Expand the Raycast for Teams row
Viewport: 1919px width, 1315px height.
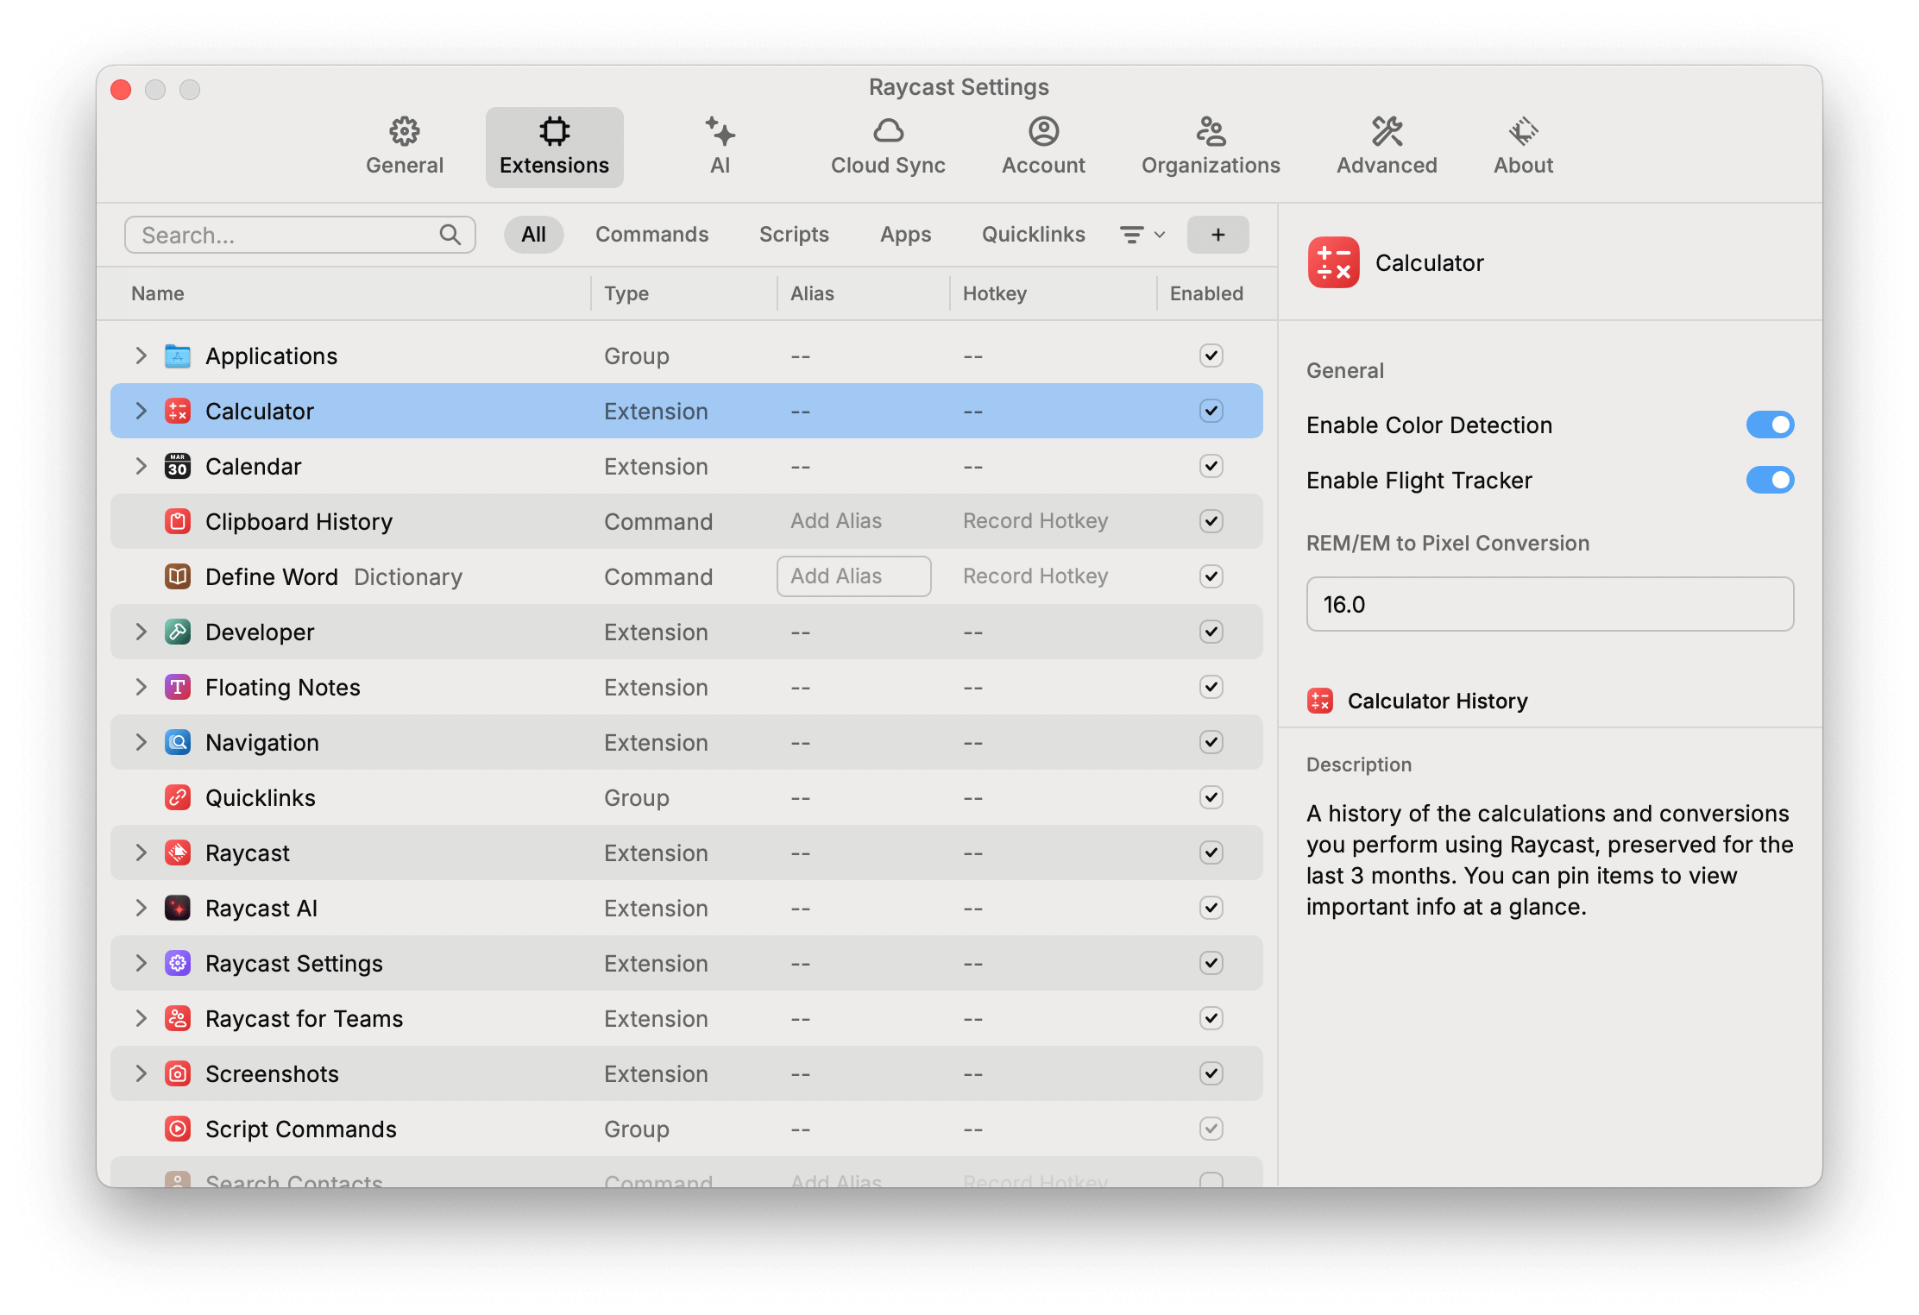pyautogui.click(x=141, y=1018)
